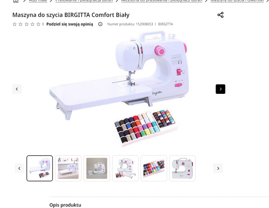Go to the 'Maszyny do szycia i Owerloki' breadcrumb
269x208 pixels.
pos(237,1)
